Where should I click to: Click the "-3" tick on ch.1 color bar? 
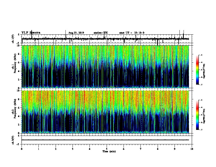[201, 55]
